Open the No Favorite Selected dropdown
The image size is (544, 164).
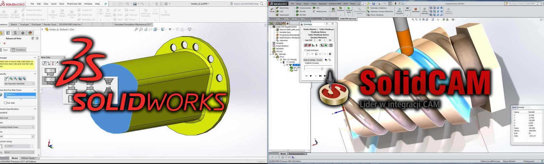[x=19, y=84]
